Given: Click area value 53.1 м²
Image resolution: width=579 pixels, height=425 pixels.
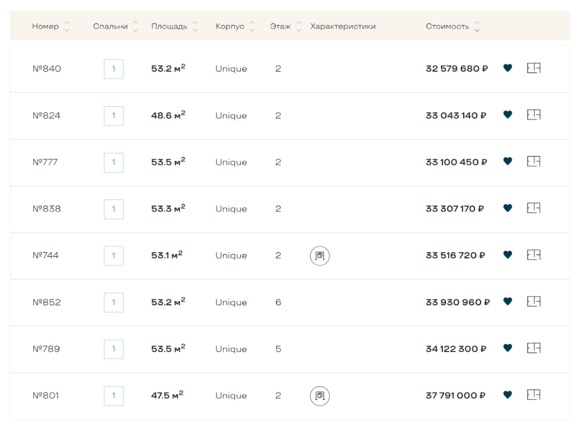Looking at the screenshot, I should (x=167, y=254).
